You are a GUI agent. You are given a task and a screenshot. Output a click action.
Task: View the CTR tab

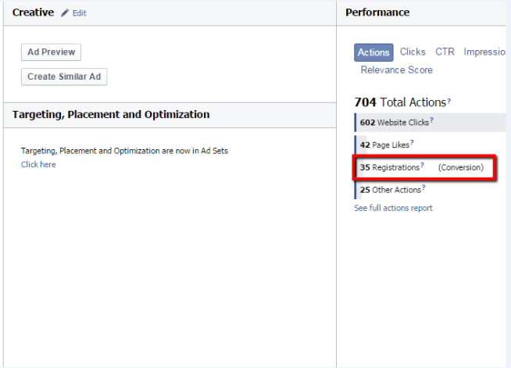[445, 52]
